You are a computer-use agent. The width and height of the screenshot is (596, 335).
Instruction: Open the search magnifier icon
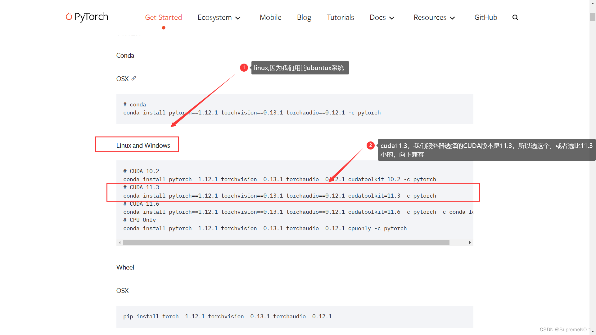[x=515, y=17]
